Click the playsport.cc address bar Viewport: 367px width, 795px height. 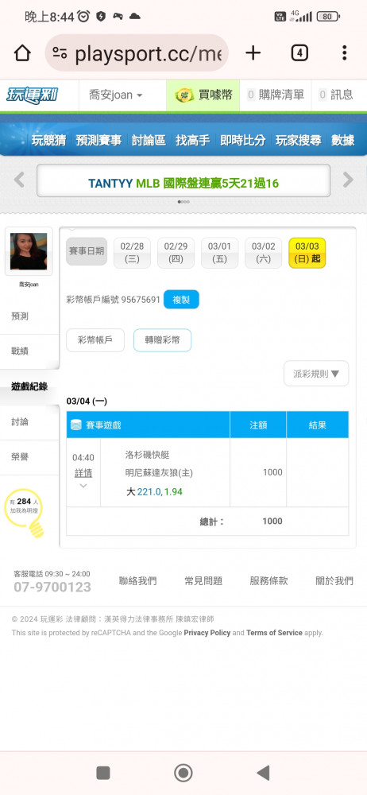(x=137, y=52)
